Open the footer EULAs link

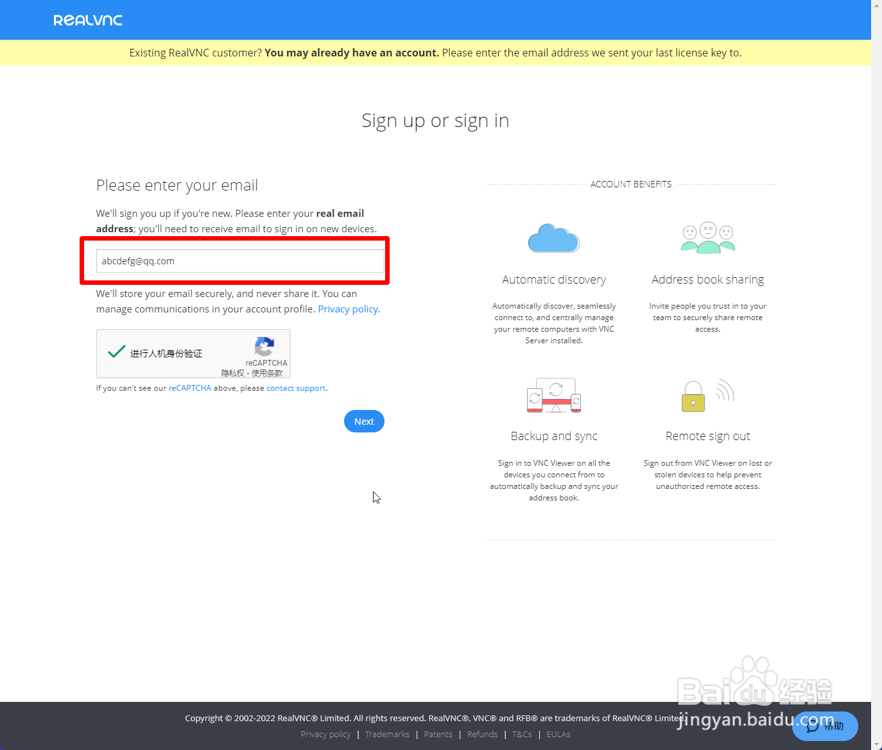558,735
